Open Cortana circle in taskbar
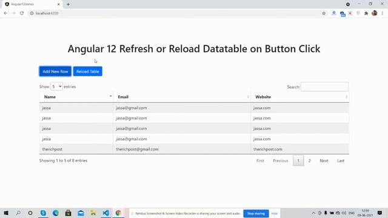Screen dimensions: 388x218 [30, 213]
